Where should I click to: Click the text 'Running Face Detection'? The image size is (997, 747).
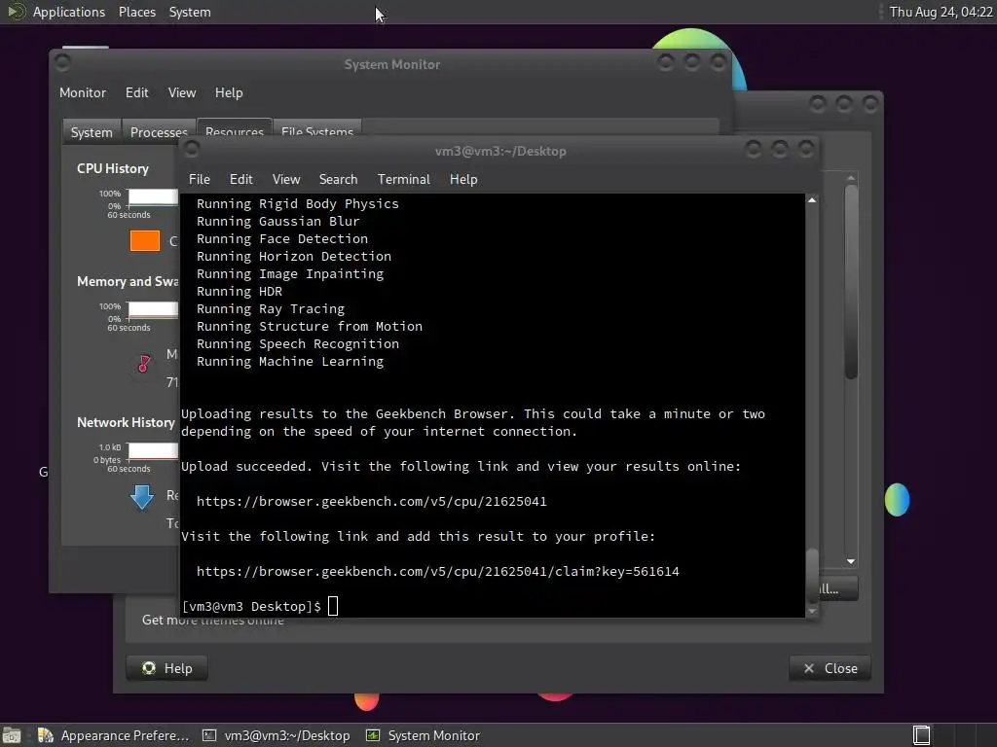[282, 239]
